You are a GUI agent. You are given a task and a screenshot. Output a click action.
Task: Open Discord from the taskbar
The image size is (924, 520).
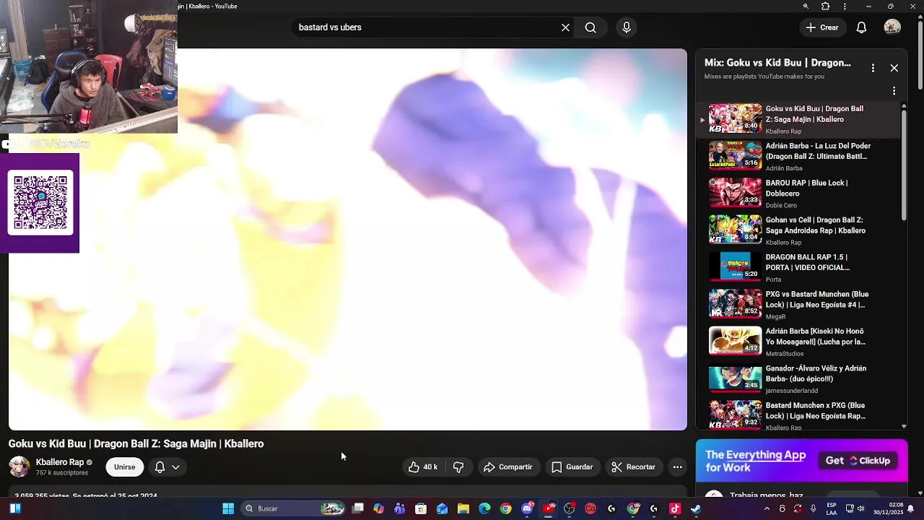pos(527,508)
